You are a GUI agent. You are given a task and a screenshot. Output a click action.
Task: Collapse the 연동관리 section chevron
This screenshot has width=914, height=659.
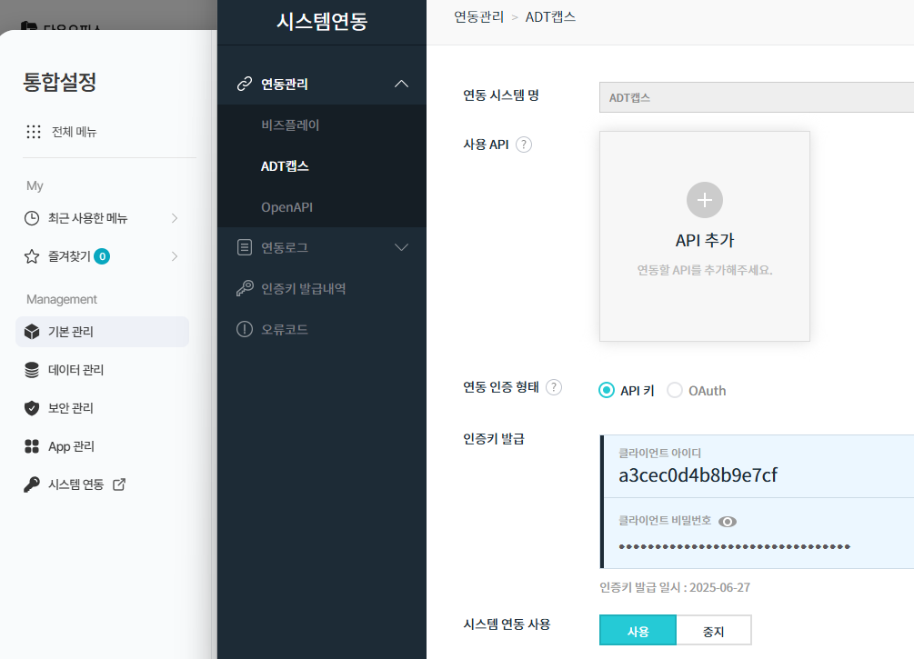[x=402, y=85]
